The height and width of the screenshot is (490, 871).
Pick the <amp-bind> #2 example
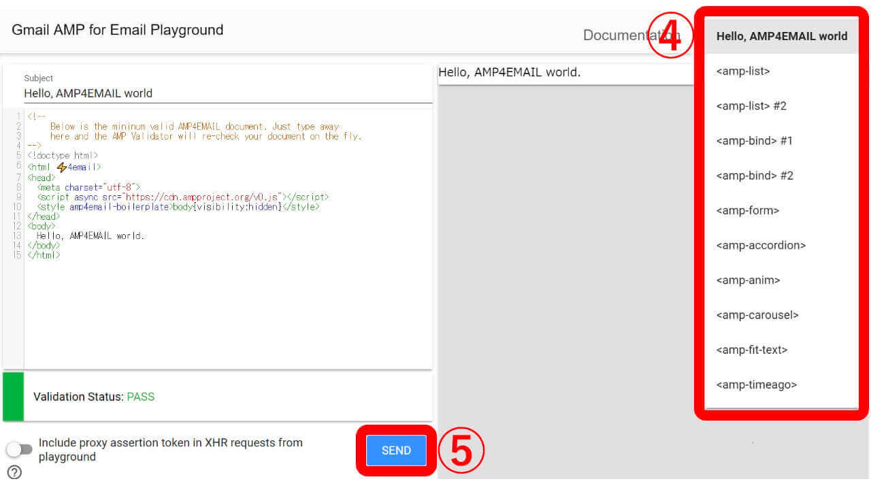755,176
